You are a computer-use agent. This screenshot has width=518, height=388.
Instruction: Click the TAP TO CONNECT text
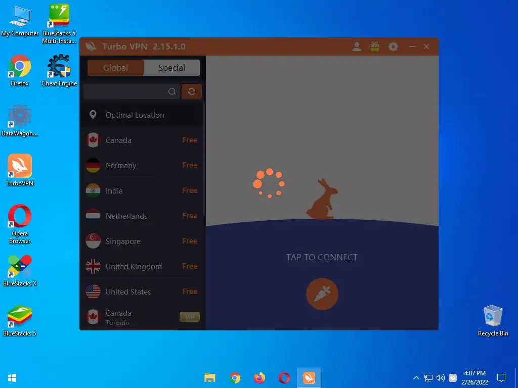click(x=322, y=257)
